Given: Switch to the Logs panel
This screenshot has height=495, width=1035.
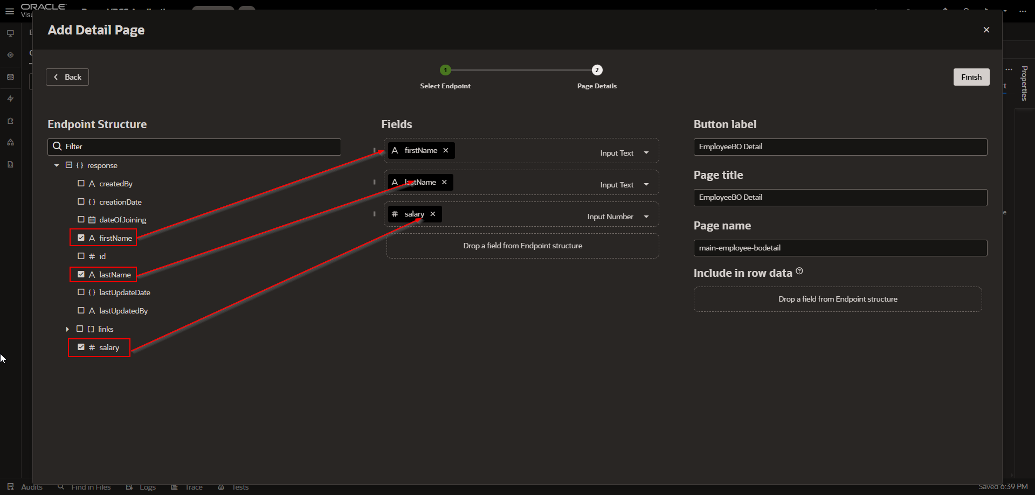Looking at the screenshot, I should 141,486.
